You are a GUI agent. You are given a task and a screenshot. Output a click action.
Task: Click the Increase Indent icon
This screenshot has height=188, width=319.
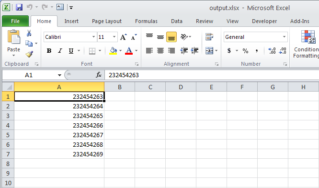pos(194,50)
